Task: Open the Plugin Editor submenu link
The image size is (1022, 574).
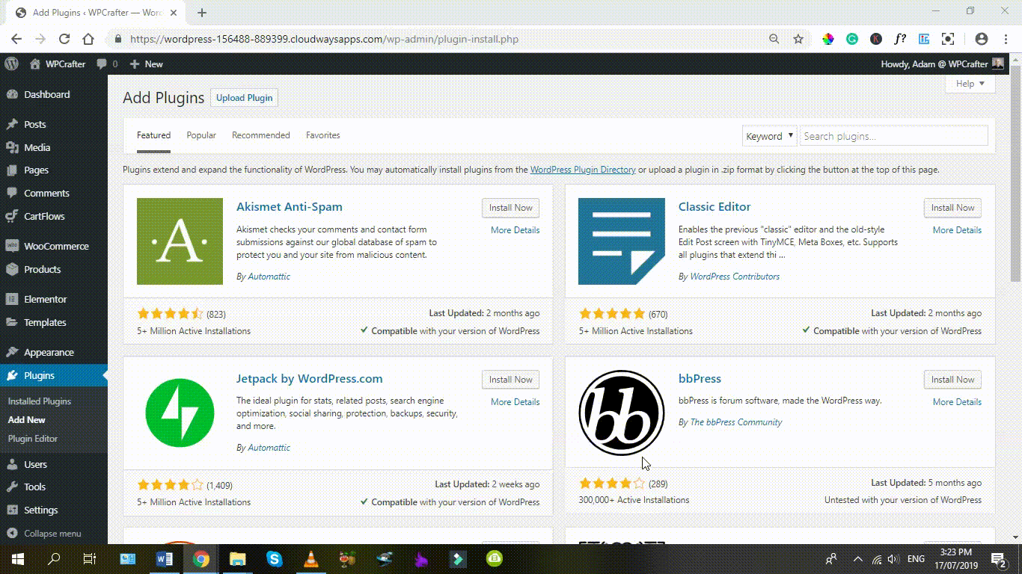Action: coord(33,439)
